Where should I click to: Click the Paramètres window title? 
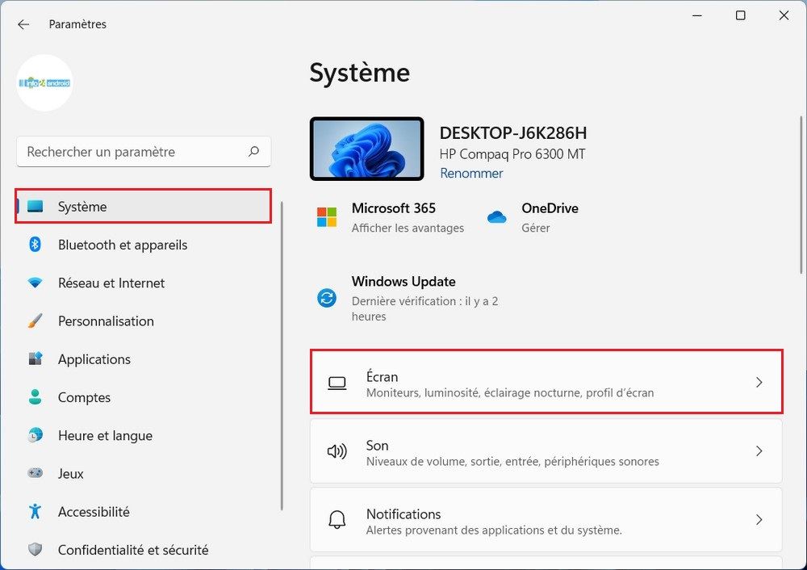[x=77, y=24]
